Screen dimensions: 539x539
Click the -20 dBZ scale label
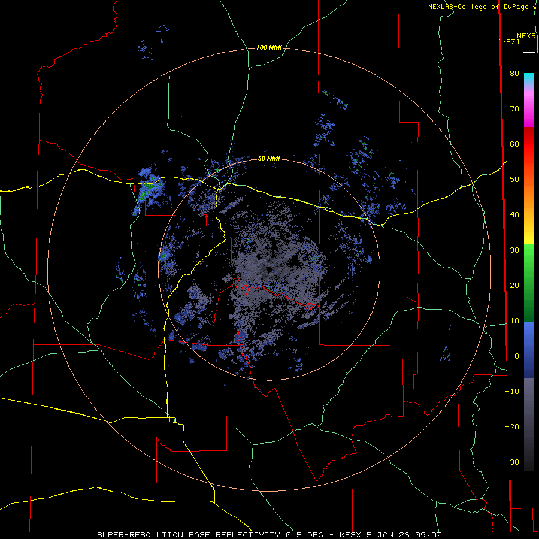click(512, 427)
